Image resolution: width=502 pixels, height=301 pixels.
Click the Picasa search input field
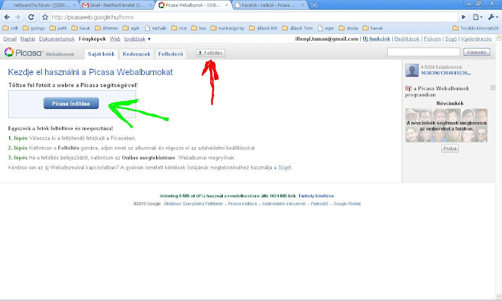[x=423, y=52]
